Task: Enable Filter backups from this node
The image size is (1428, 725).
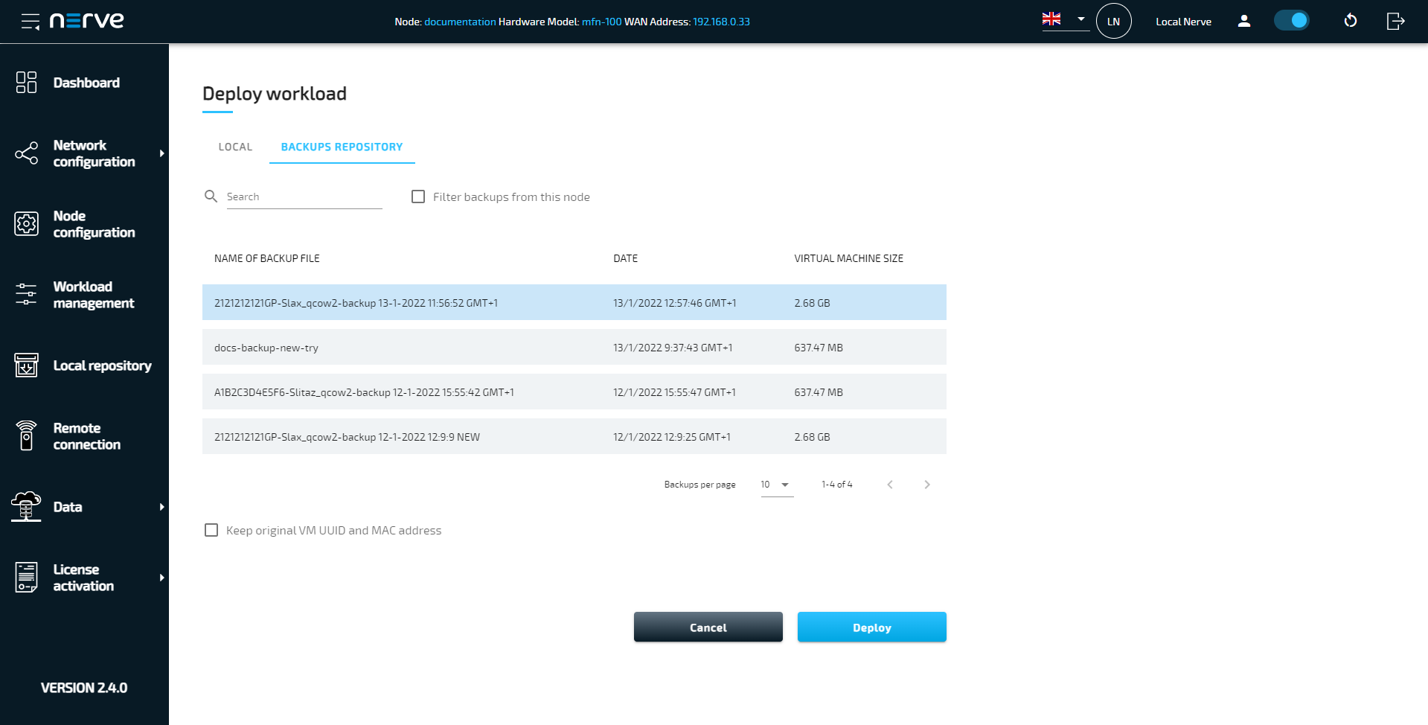Action: click(x=418, y=197)
